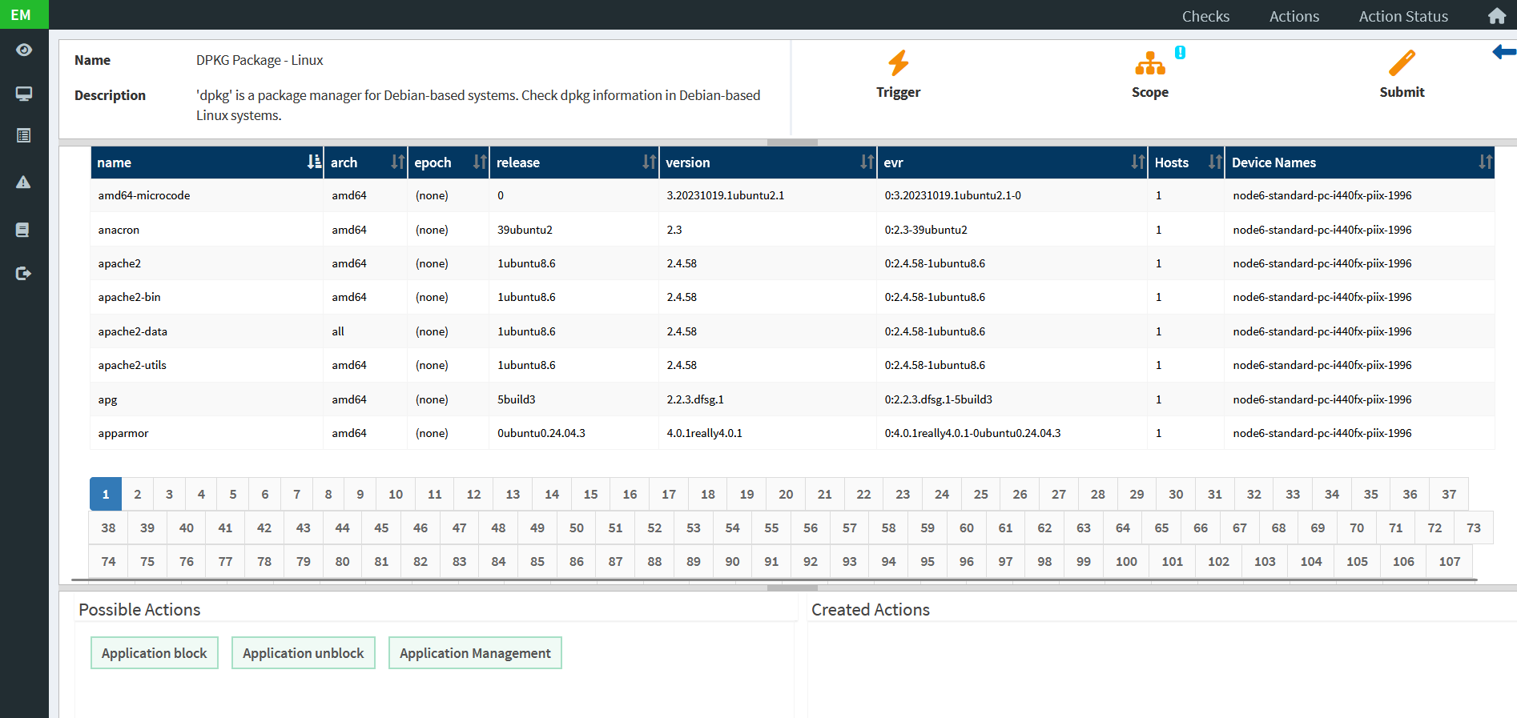Viewport: 1517px width, 718px height.
Task: Click the 'all' arch cell
Action: (x=338, y=331)
